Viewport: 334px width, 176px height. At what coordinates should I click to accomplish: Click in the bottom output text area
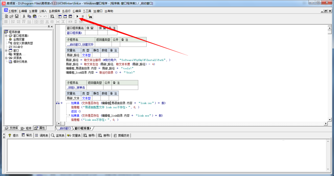pyautogui.click(x=166, y=155)
